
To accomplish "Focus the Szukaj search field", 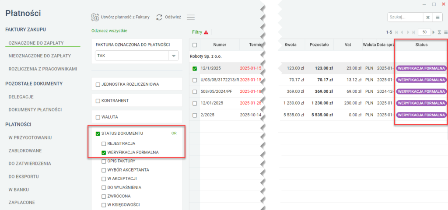I will click(x=405, y=17).
